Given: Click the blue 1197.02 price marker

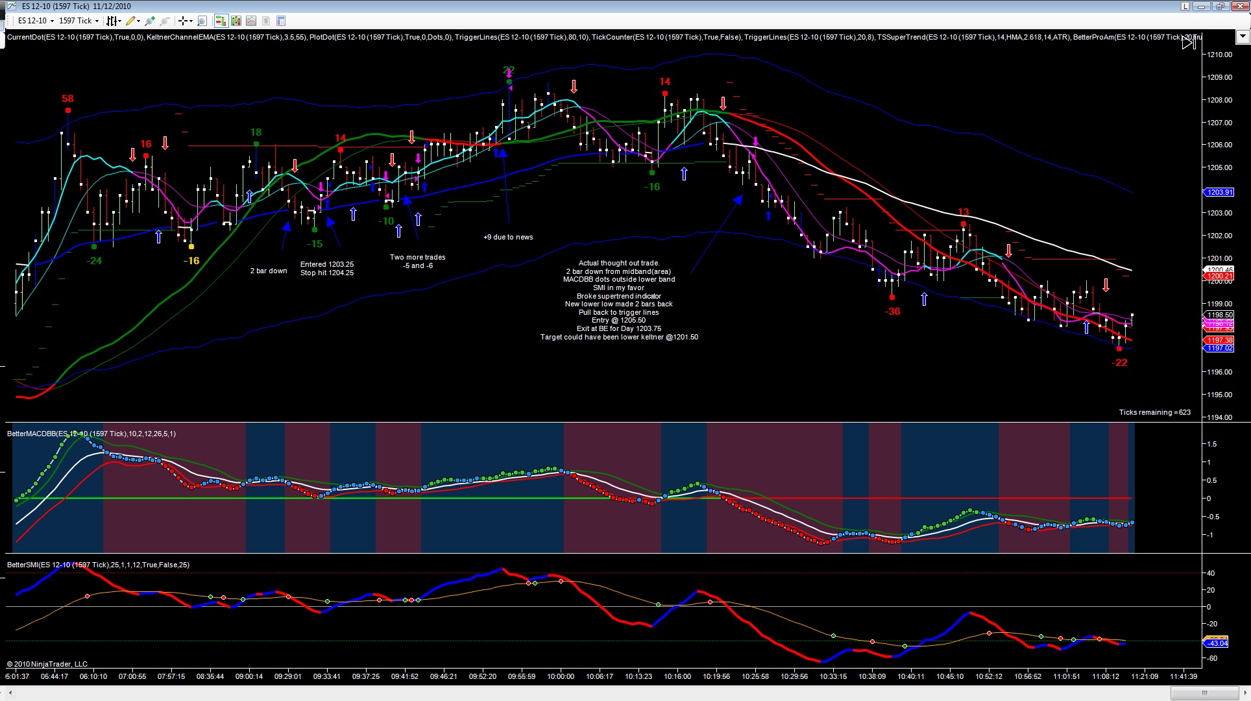Looking at the screenshot, I should [1219, 349].
